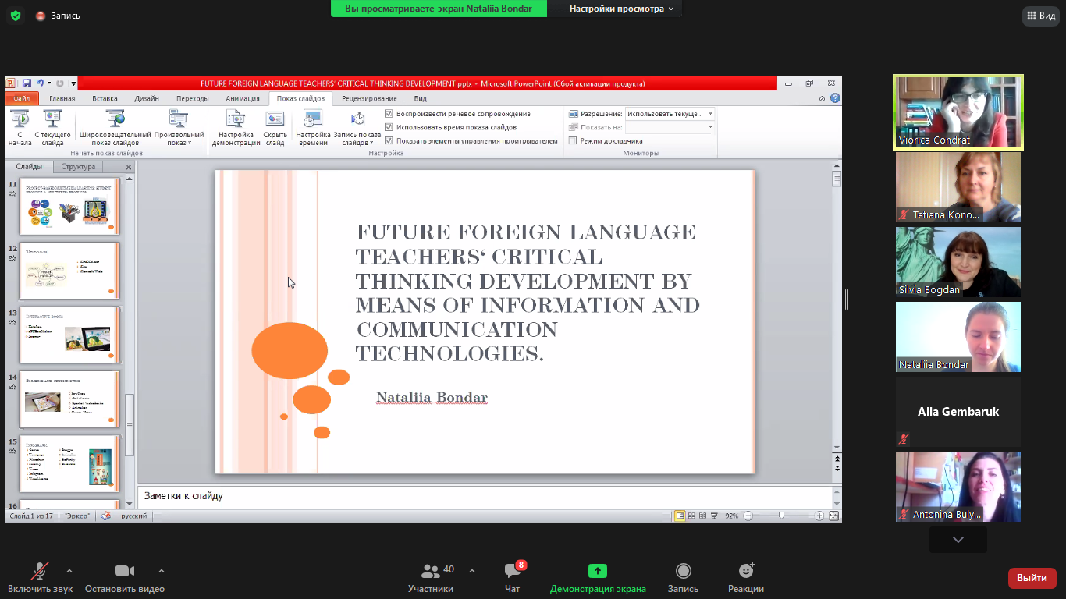Switch to the Анимация ribbon tab
1066x599 pixels.
[243, 99]
